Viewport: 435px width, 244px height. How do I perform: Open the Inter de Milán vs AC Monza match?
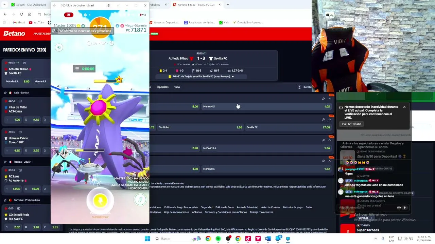coord(18,109)
